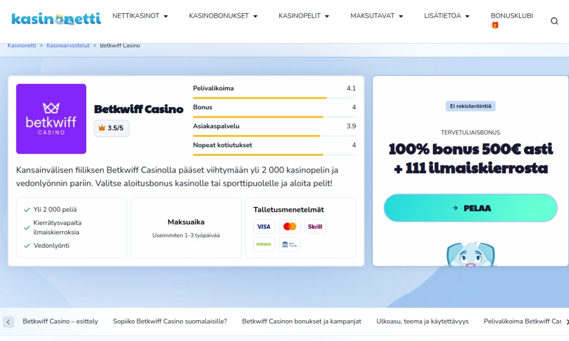This screenshot has width=569, height=341.
Task: Click the checkmark beside Kierrätysvapaita ilmaiskierroksia
Action: 27,228
